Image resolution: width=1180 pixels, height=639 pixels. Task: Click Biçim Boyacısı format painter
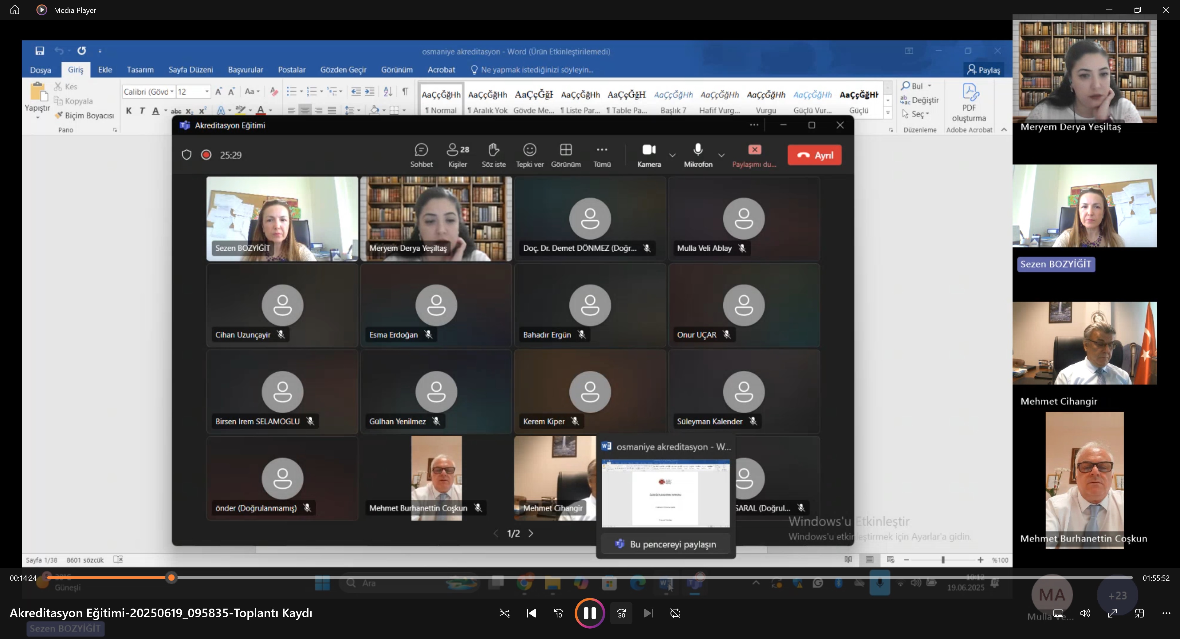[84, 116]
